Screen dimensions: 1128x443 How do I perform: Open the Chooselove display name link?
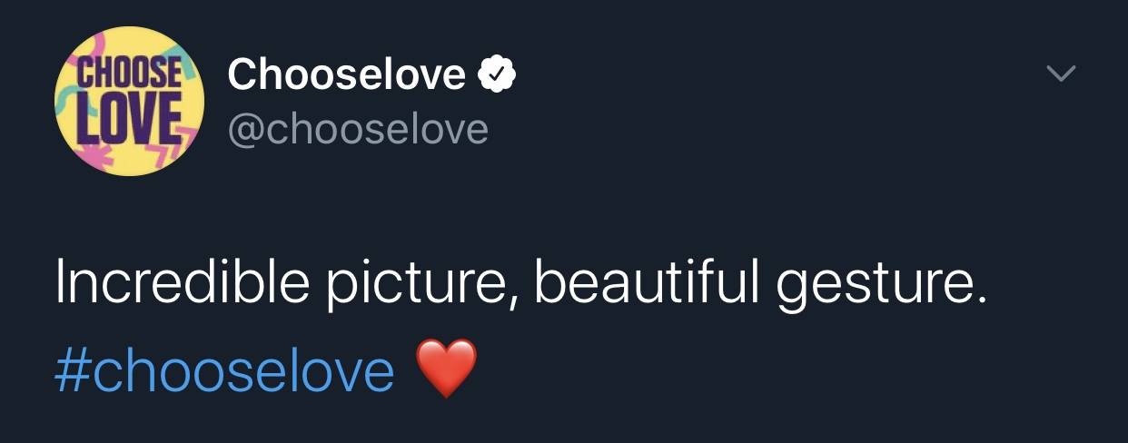[346, 74]
